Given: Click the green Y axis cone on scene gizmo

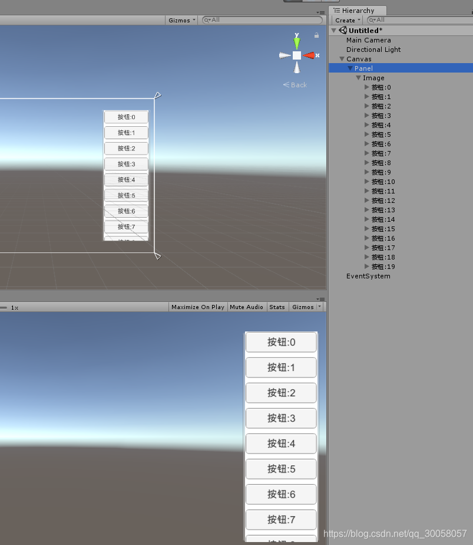Looking at the screenshot, I should (x=297, y=42).
